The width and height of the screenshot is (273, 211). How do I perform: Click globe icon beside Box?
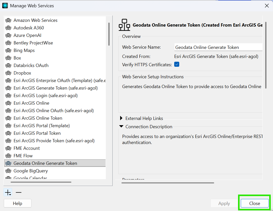coord(8,58)
